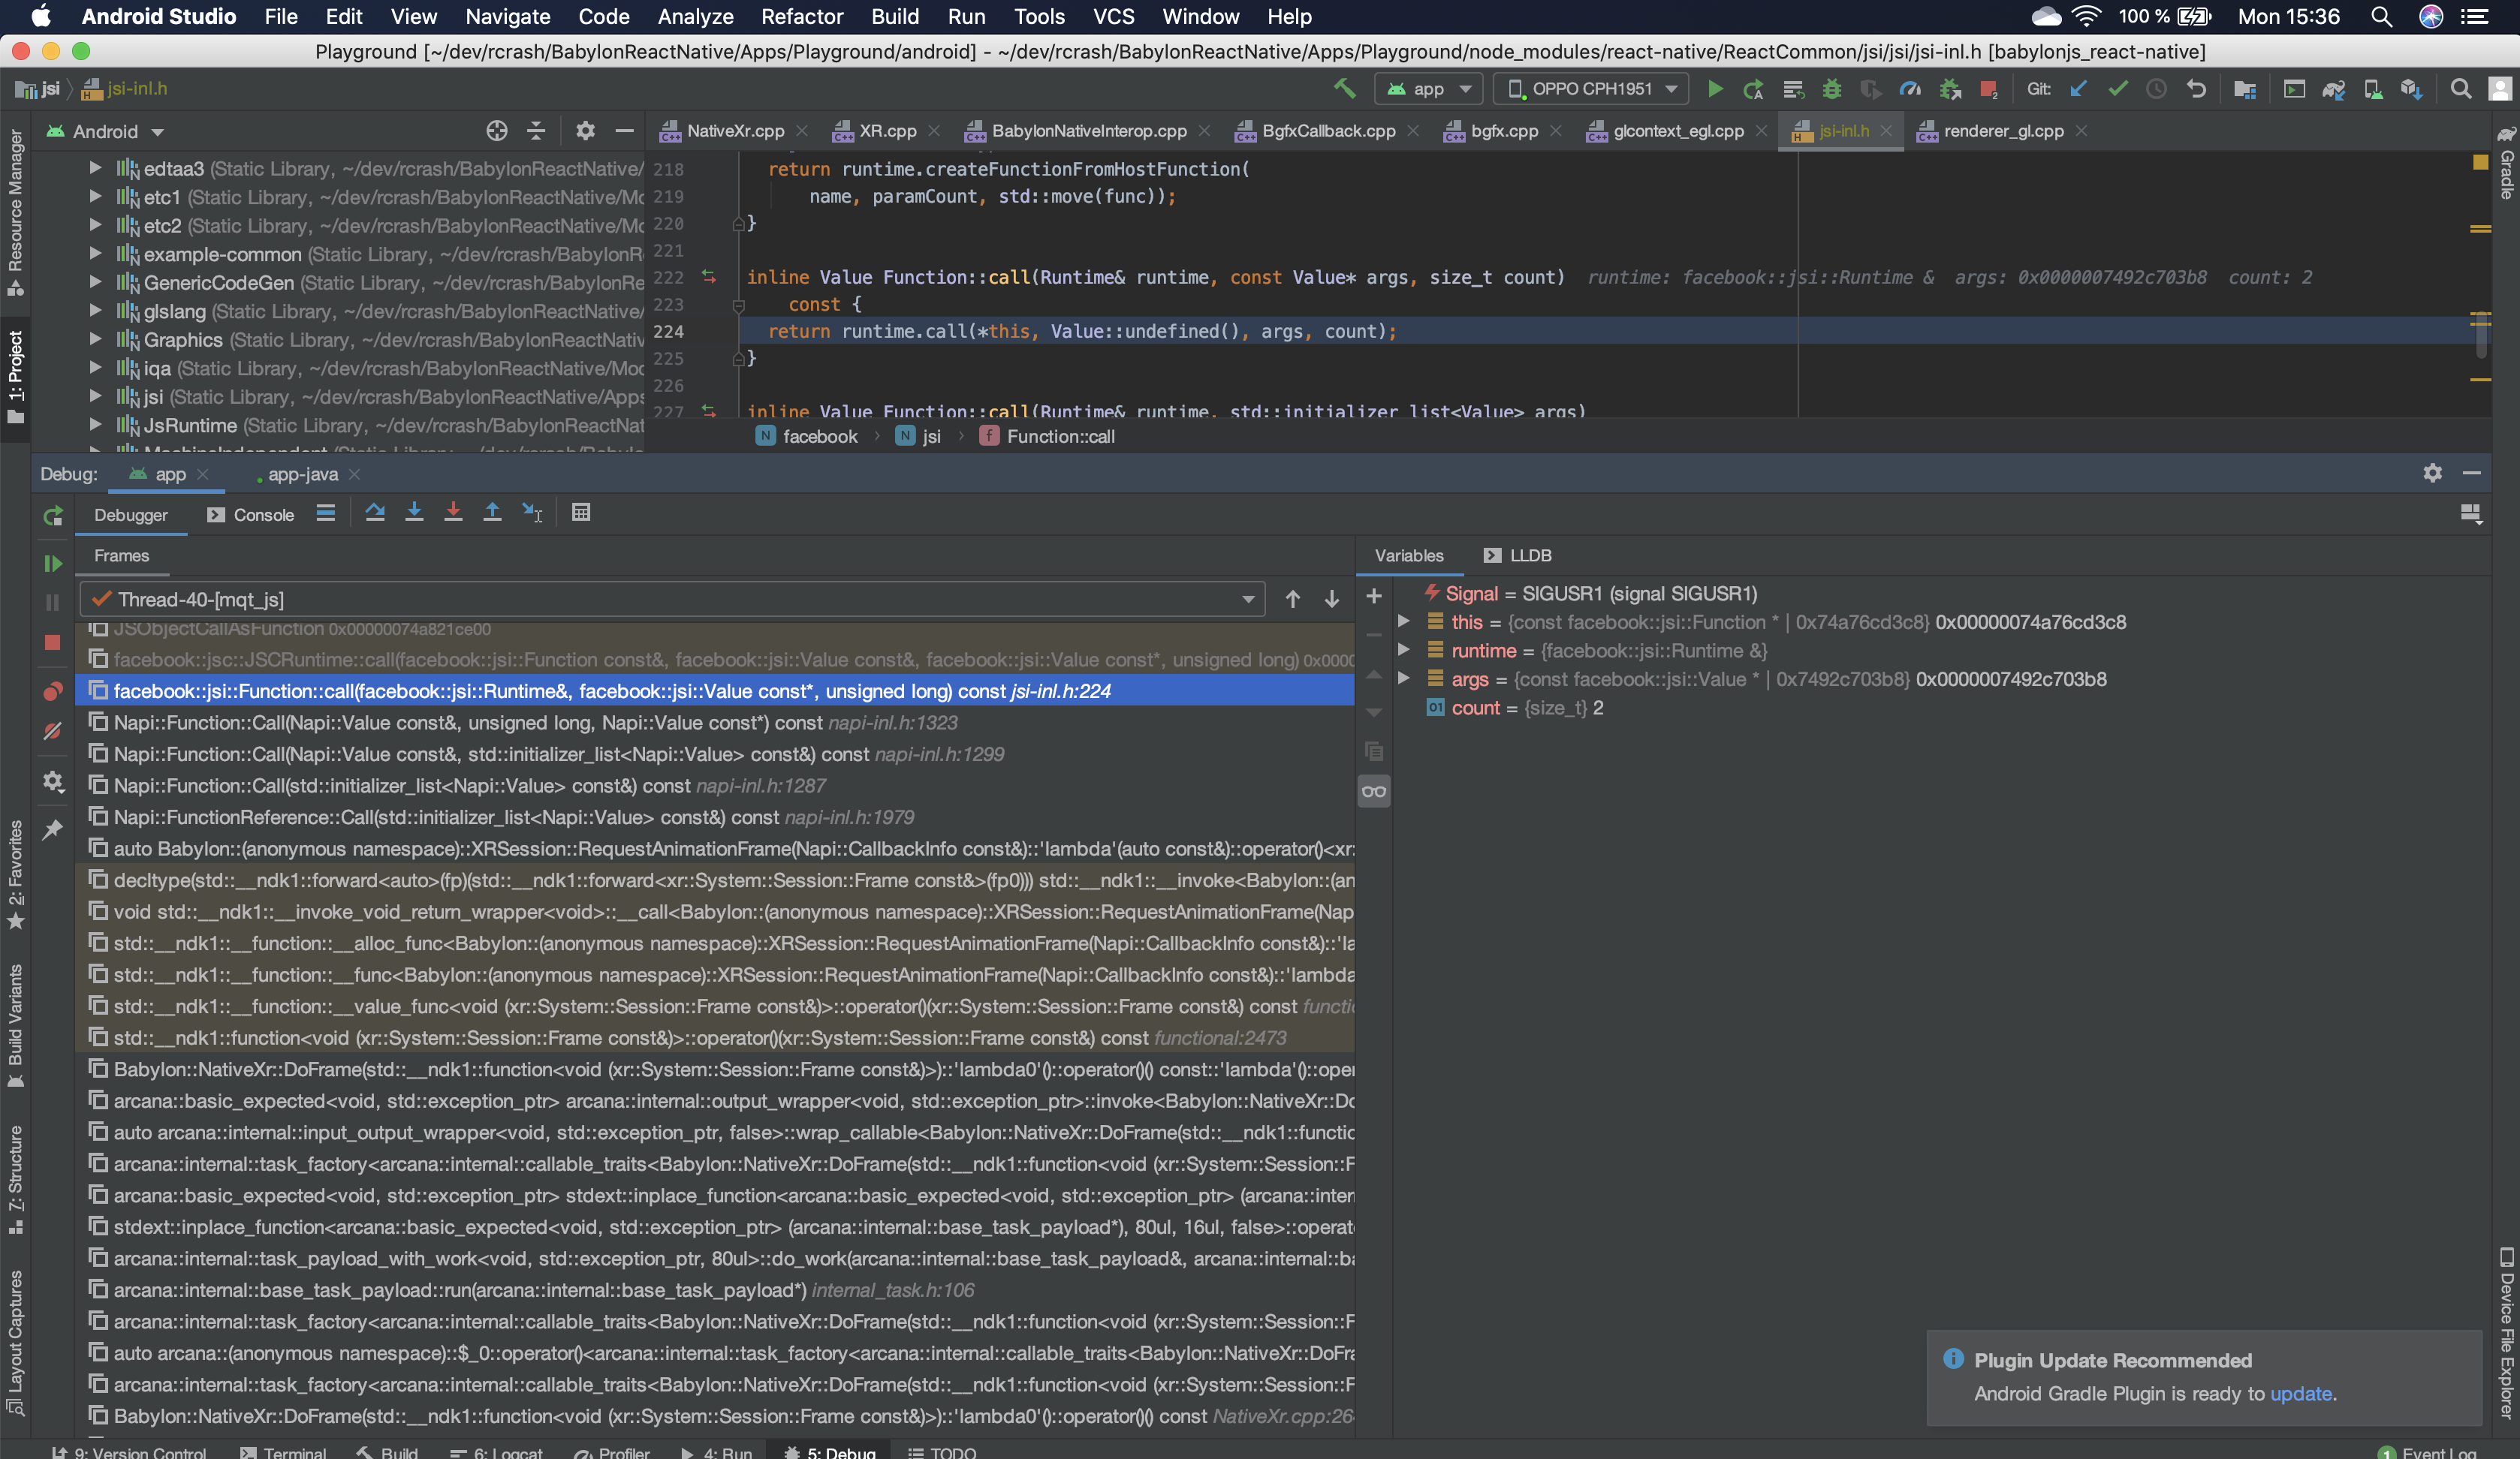2520x1459 pixels.
Task: Select the Step Out debugger icon
Action: [x=493, y=513]
